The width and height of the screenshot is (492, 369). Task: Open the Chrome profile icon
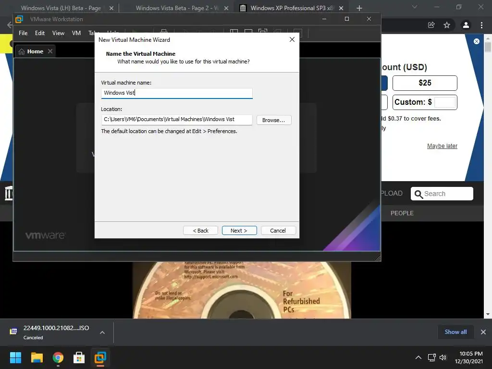pyautogui.click(x=466, y=25)
